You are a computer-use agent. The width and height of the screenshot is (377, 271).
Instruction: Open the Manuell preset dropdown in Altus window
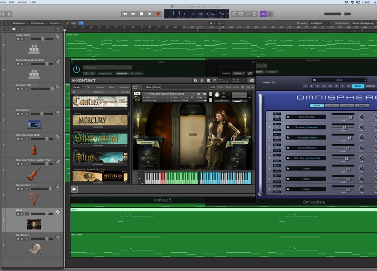pyautogui.click(x=107, y=67)
